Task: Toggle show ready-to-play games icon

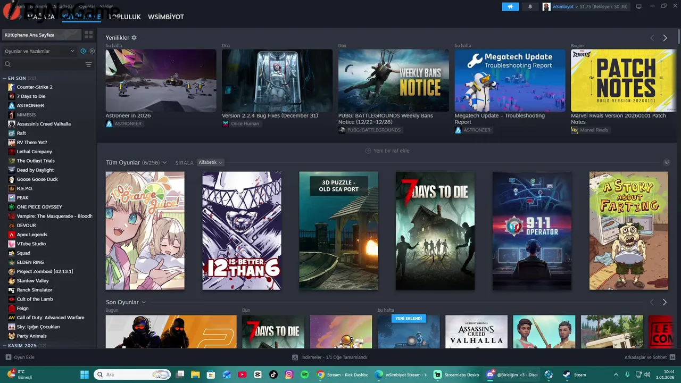Action: point(92,51)
